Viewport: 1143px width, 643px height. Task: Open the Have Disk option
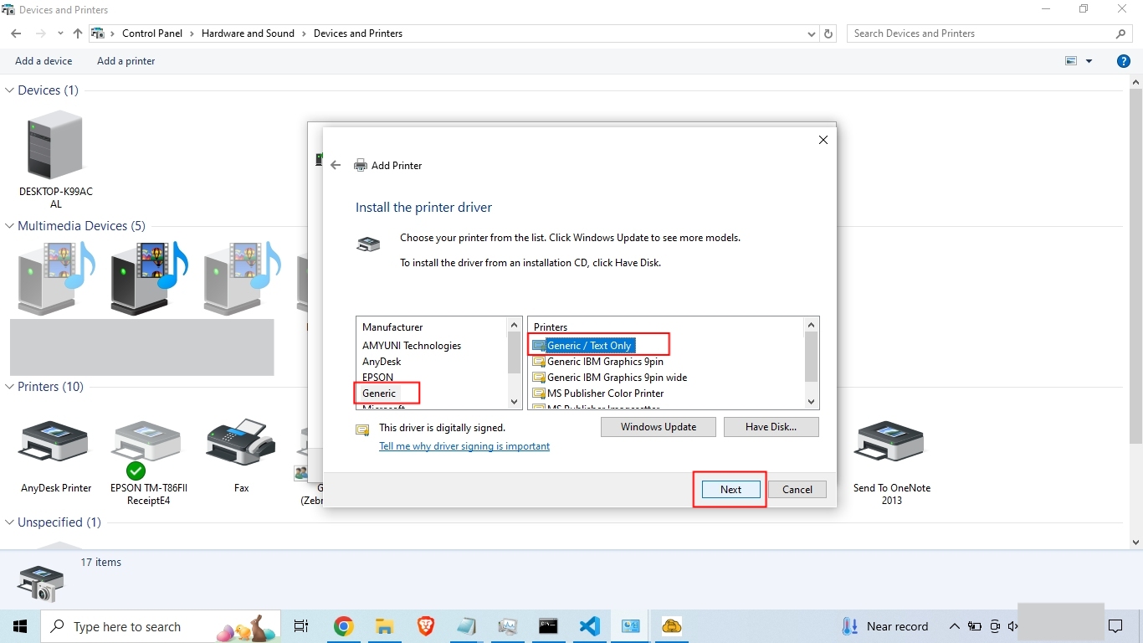[x=771, y=427]
